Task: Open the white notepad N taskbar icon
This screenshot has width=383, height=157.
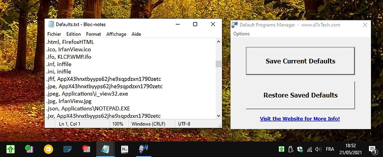Action: click(125, 149)
